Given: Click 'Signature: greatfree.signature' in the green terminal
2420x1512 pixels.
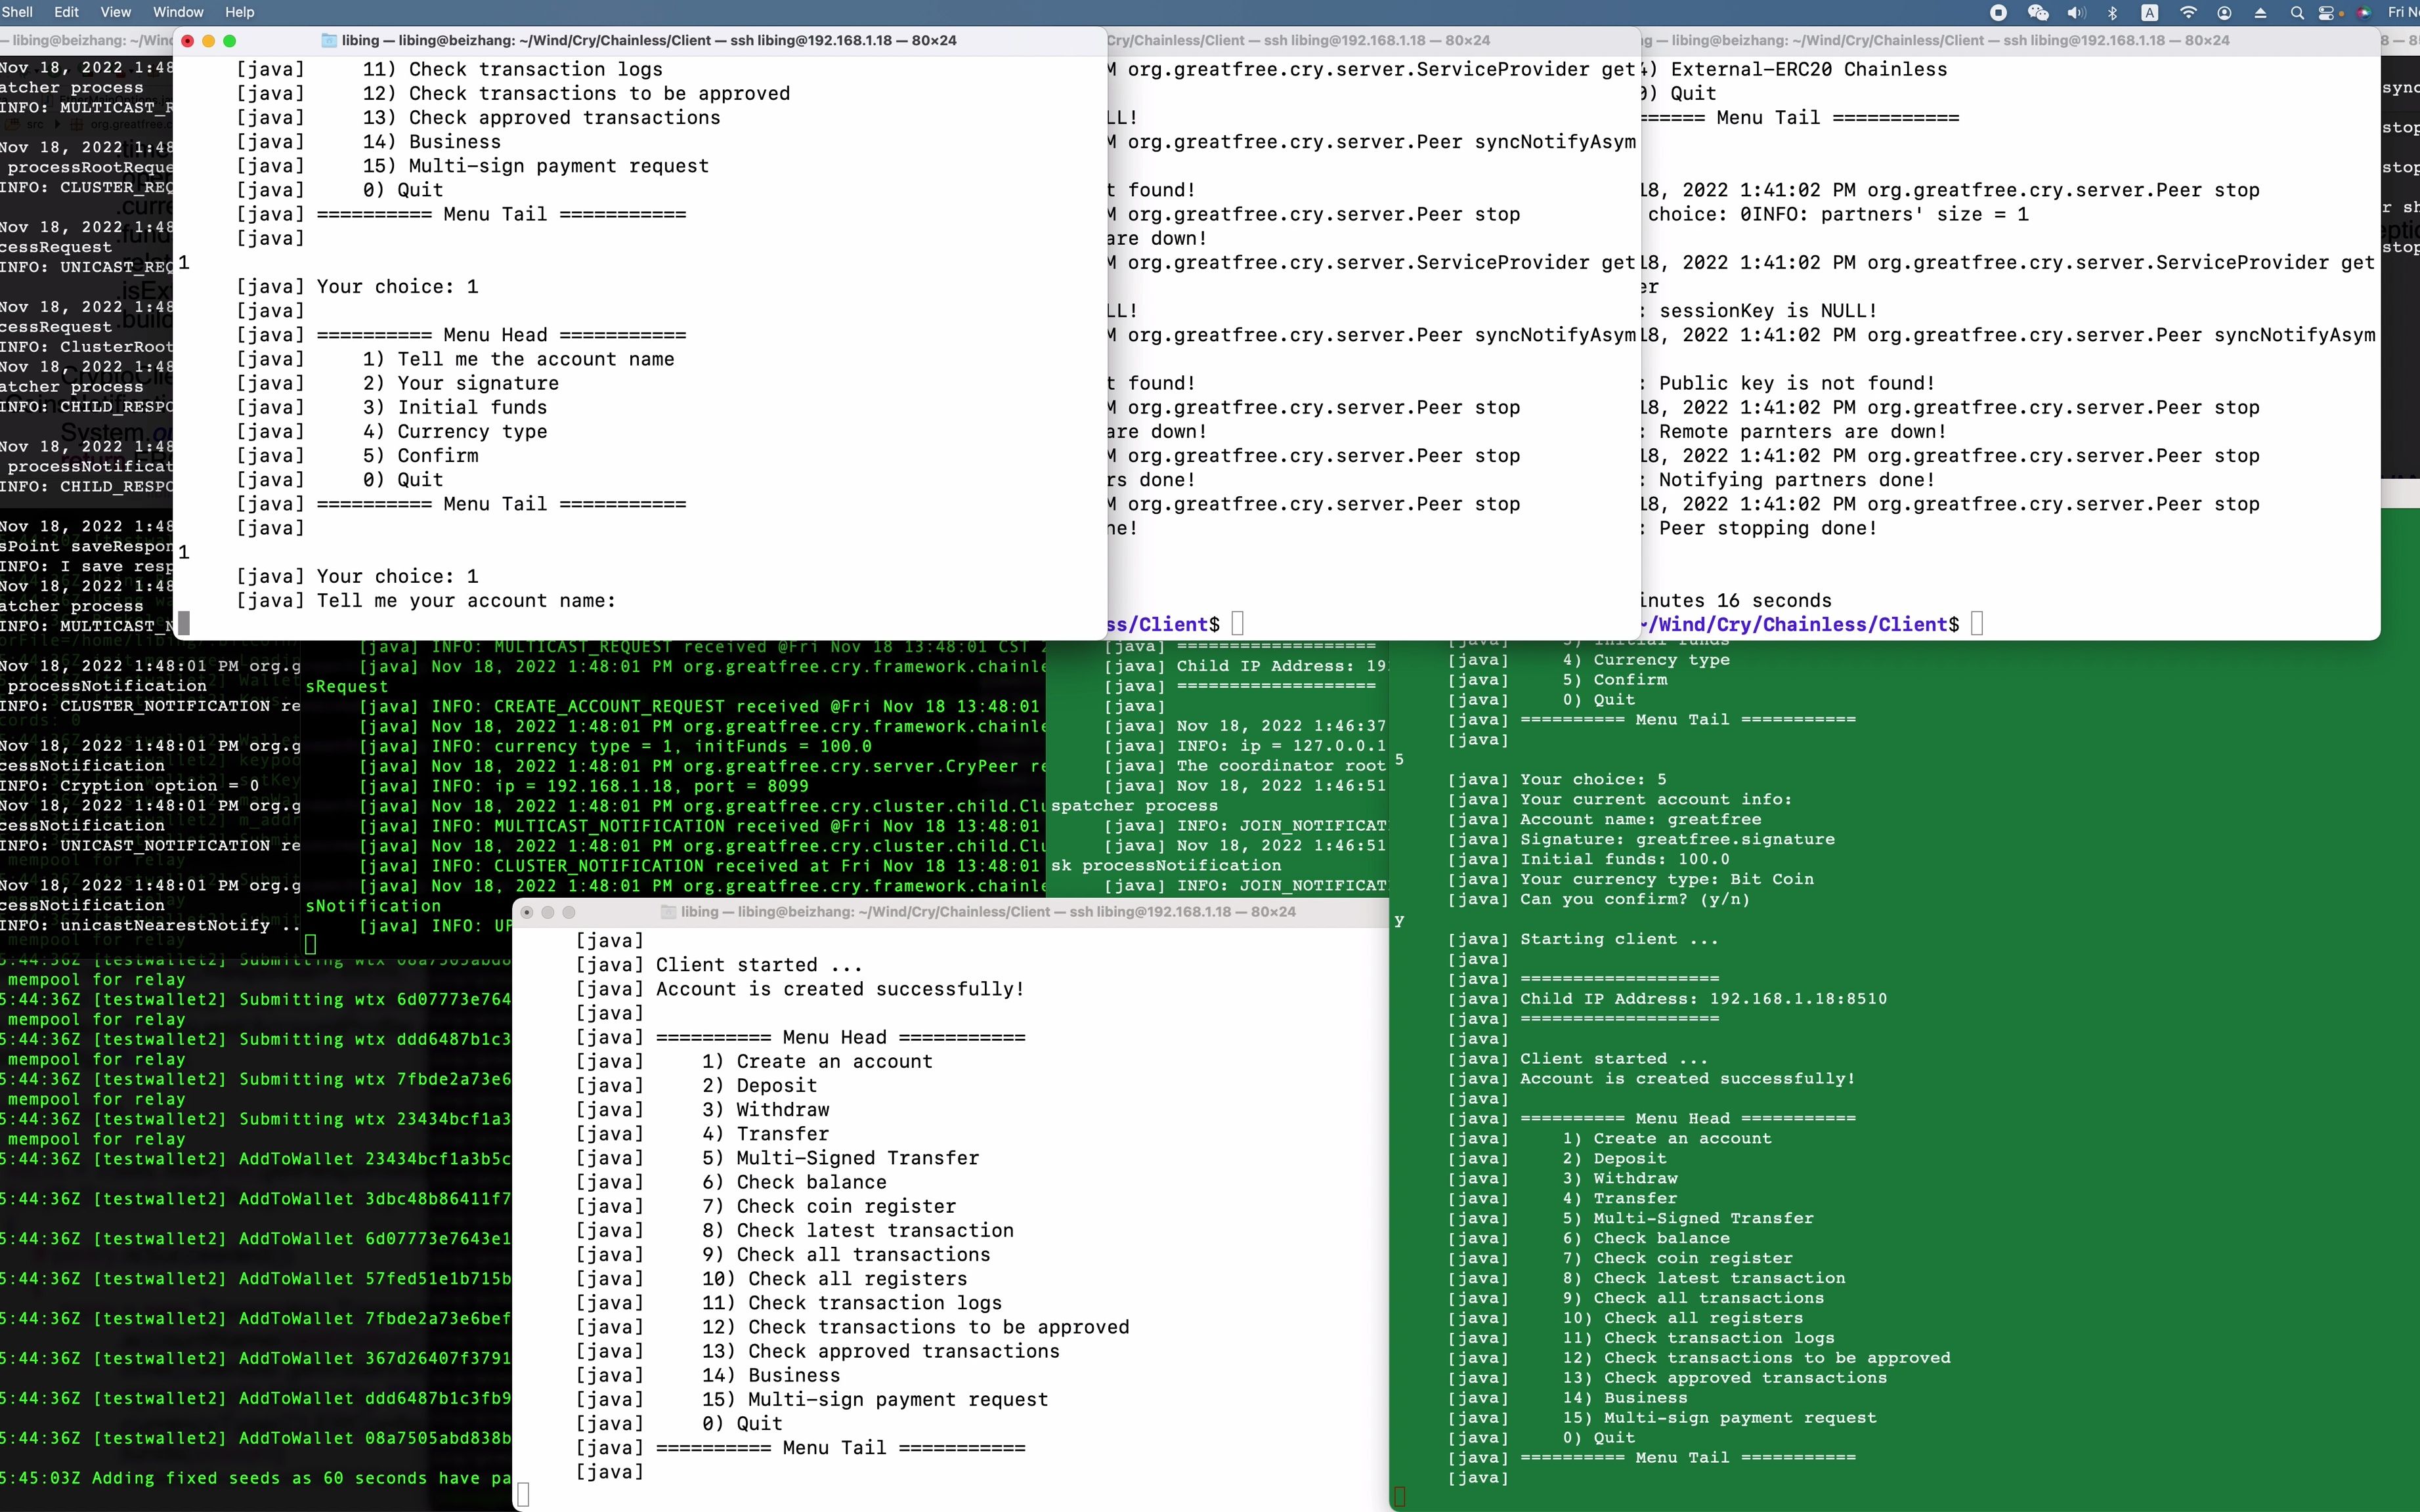Looking at the screenshot, I should coord(1677,839).
